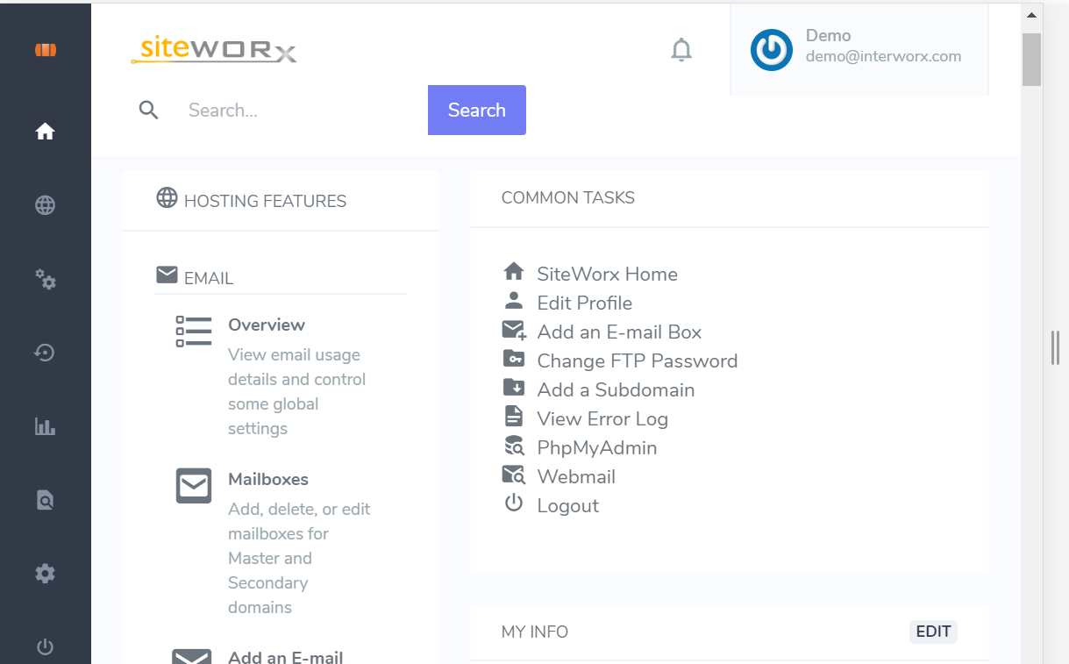The image size is (1069, 664).
Task: Click the file search logs sidebar icon
Action: click(45, 500)
